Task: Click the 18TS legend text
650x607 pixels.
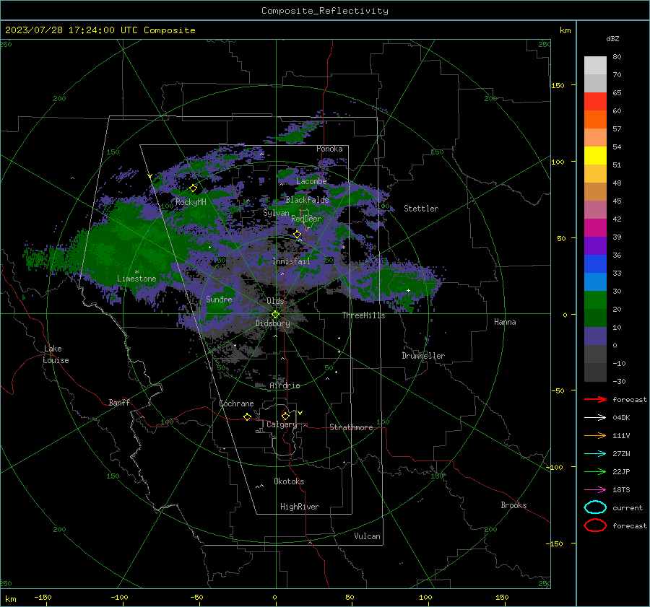Action: click(621, 490)
